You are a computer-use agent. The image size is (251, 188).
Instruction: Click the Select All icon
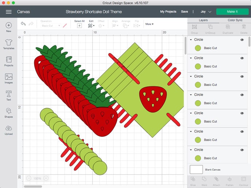[x=79, y=25]
